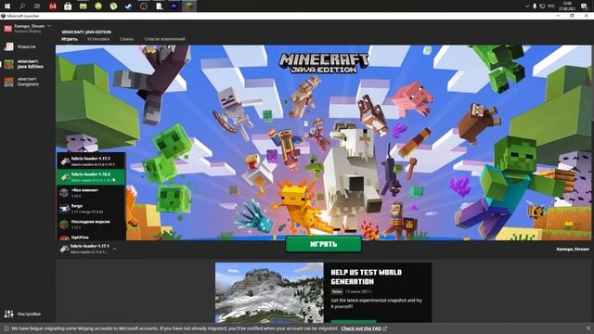Screen dimensions: 594x334
Task: Open Настройки settings at bottom left
Action: point(22,314)
